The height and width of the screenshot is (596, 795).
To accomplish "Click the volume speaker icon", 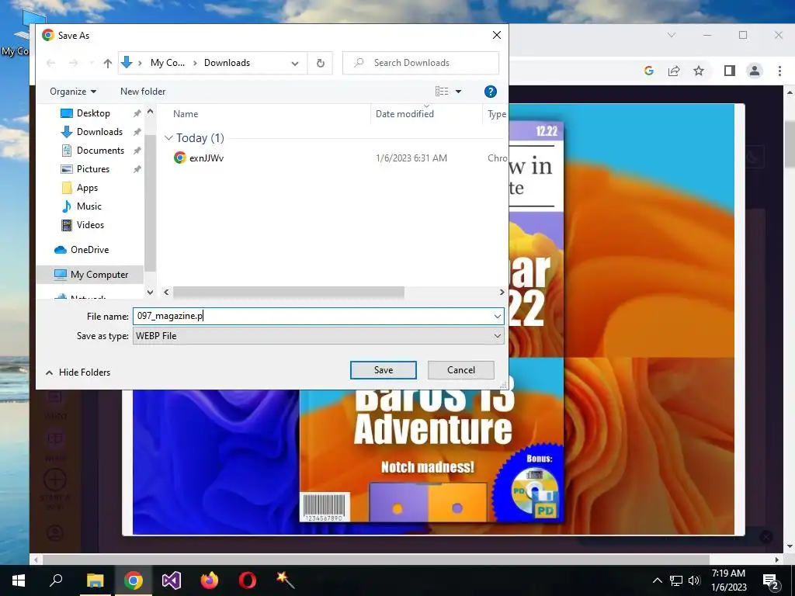I will pyautogui.click(x=694, y=580).
